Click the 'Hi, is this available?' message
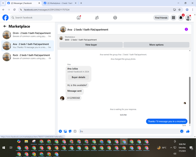Viewport: 196px width, 157px height. (77, 85)
